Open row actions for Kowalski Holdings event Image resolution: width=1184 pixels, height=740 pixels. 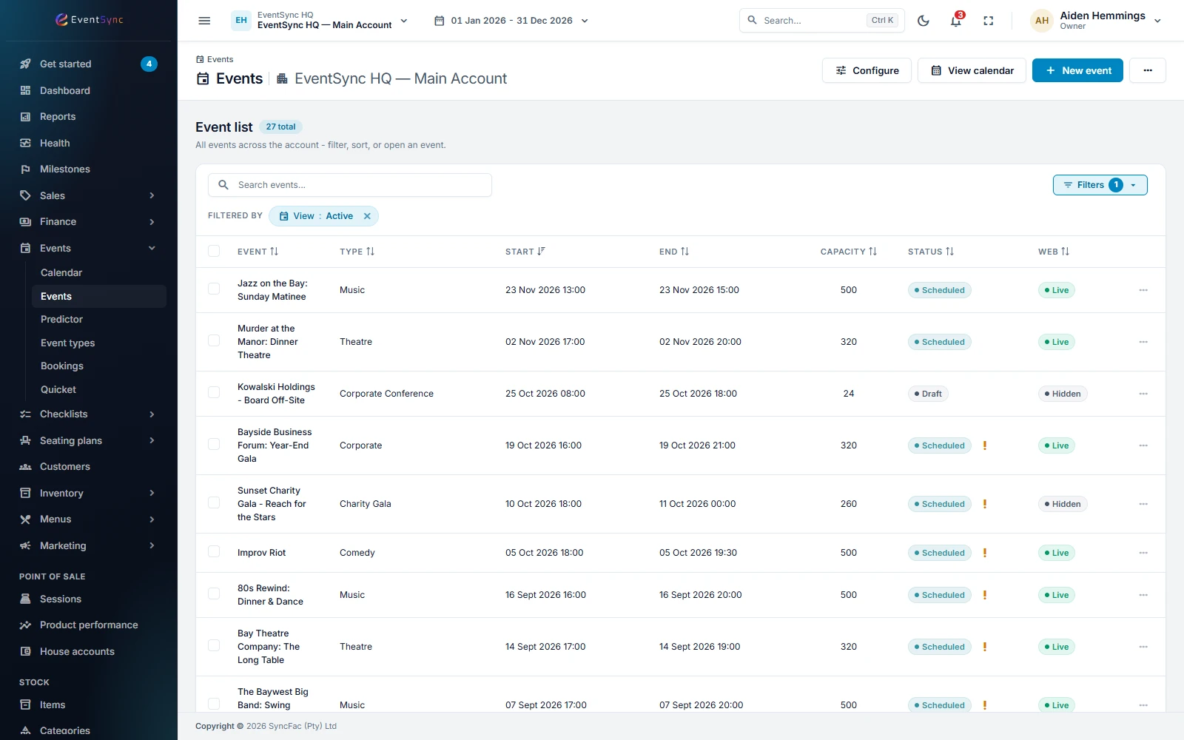point(1143,394)
